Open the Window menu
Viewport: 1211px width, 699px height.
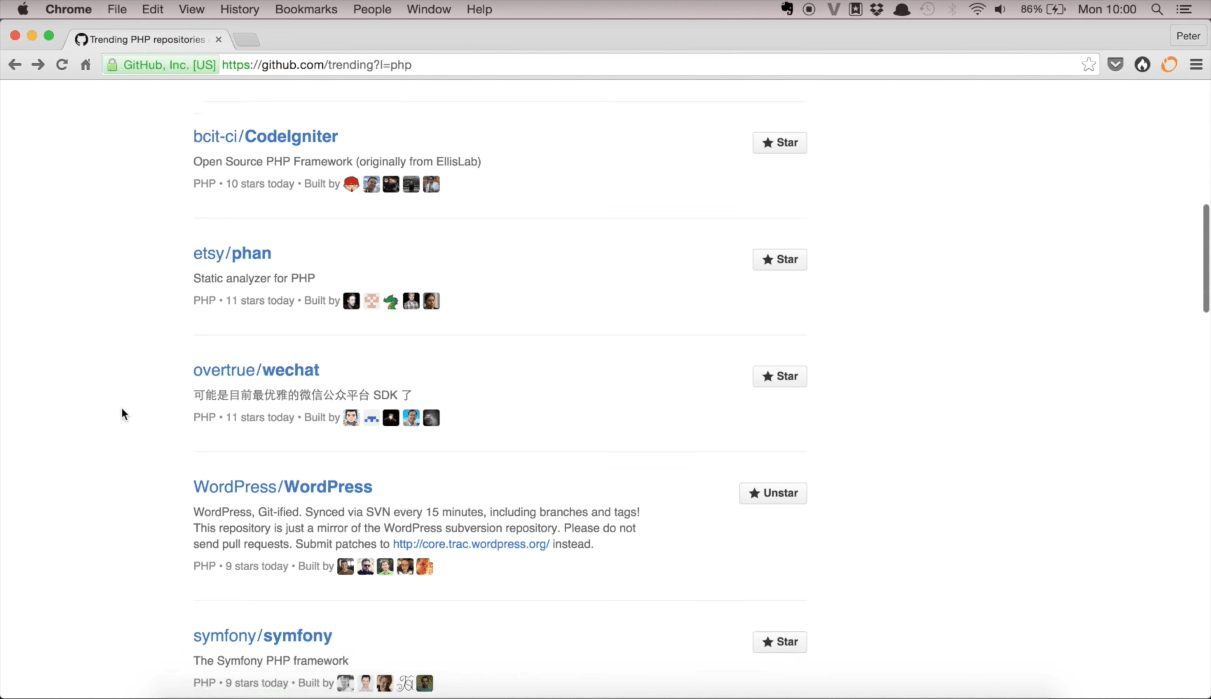429,9
